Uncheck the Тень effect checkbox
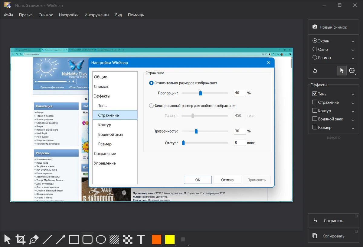Viewport: 363px width, 247px height. click(x=315, y=94)
